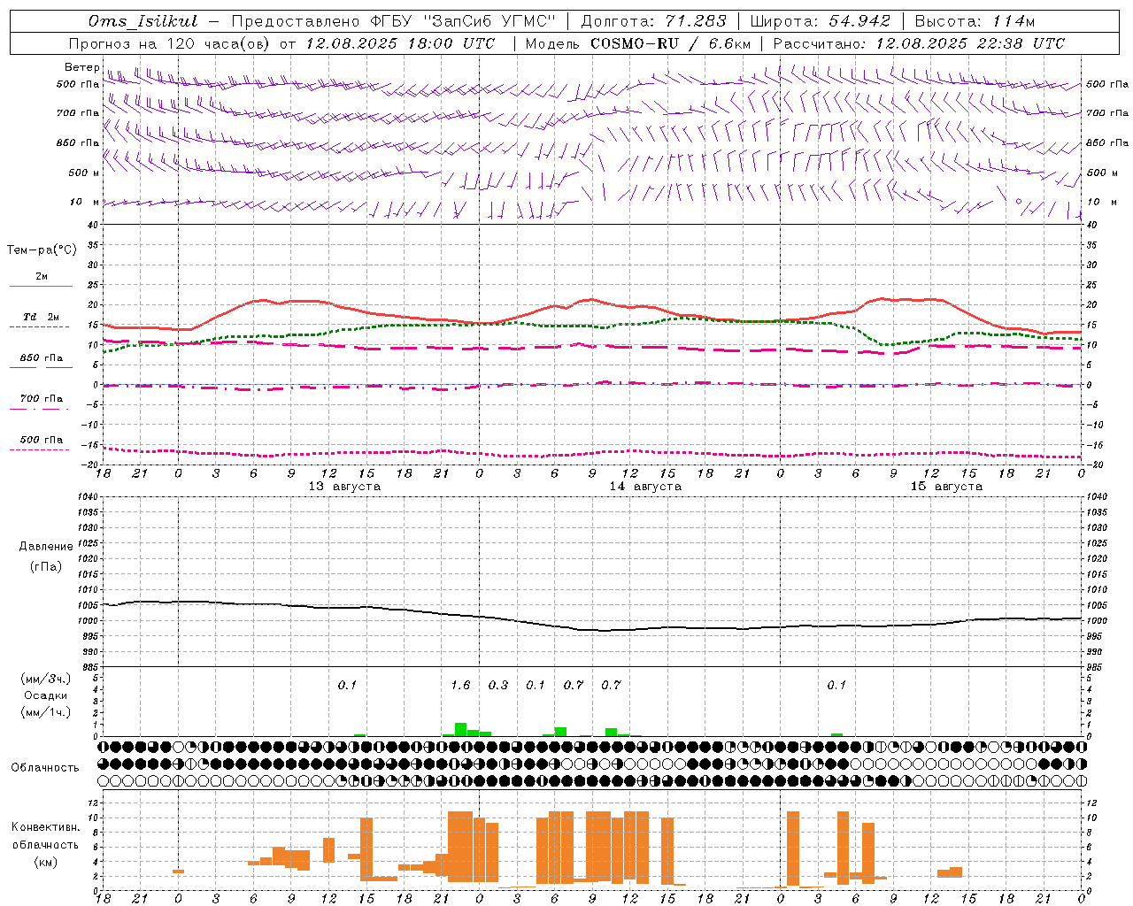
Task: Click the "700 гПа" temperature legend entry
Action: 42,399
